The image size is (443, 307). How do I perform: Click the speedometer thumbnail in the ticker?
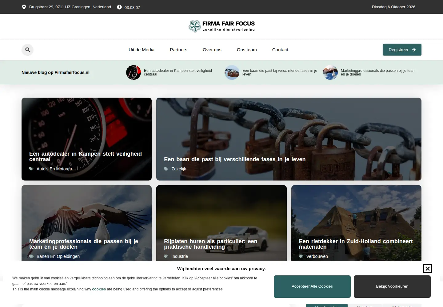point(134,72)
